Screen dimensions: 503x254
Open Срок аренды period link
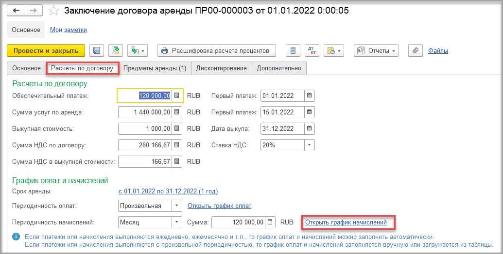[168, 191]
